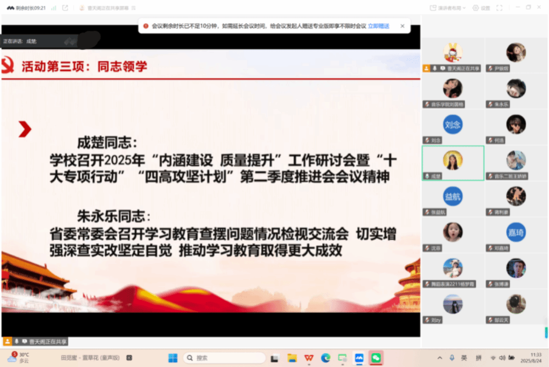Toggle the microphone icon in system tray
This screenshot has height=367, width=549.
[451, 358]
